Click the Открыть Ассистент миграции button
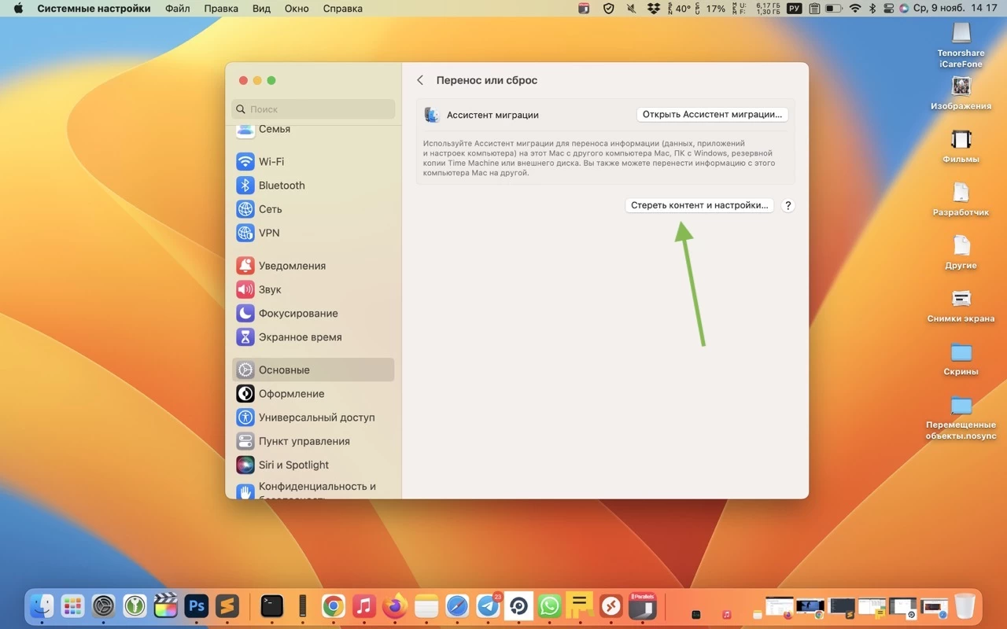Image resolution: width=1007 pixels, height=629 pixels. pos(711,114)
